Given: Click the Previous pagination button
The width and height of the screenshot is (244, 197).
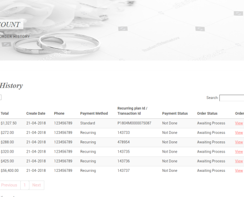Looking at the screenshot, I should tap(10, 185).
